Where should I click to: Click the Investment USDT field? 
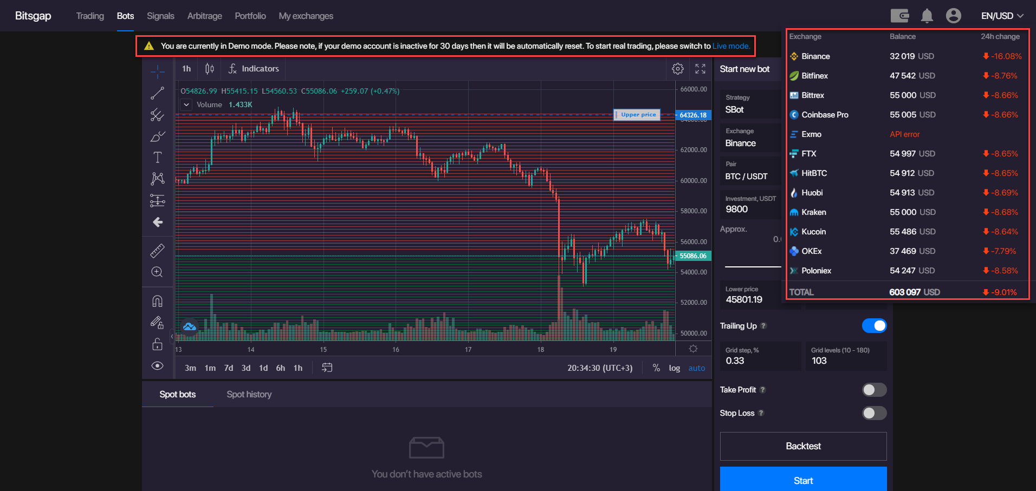[x=752, y=204]
